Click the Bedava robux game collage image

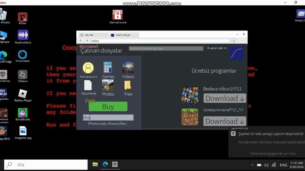(190, 95)
